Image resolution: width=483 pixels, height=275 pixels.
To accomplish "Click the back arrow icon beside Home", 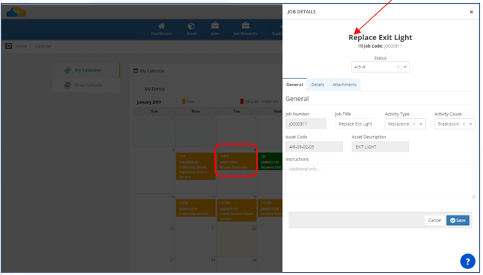I will pos(8,46).
